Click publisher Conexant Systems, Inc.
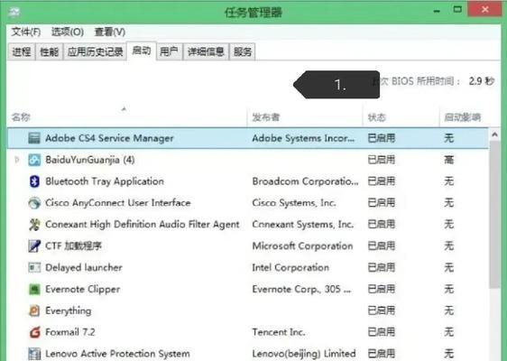507x361 pixels. pos(302,225)
